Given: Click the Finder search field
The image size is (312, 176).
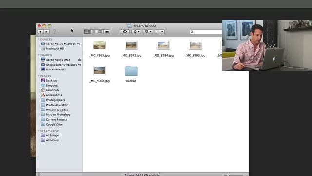Looking at the screenshot, I should (206, 32).
